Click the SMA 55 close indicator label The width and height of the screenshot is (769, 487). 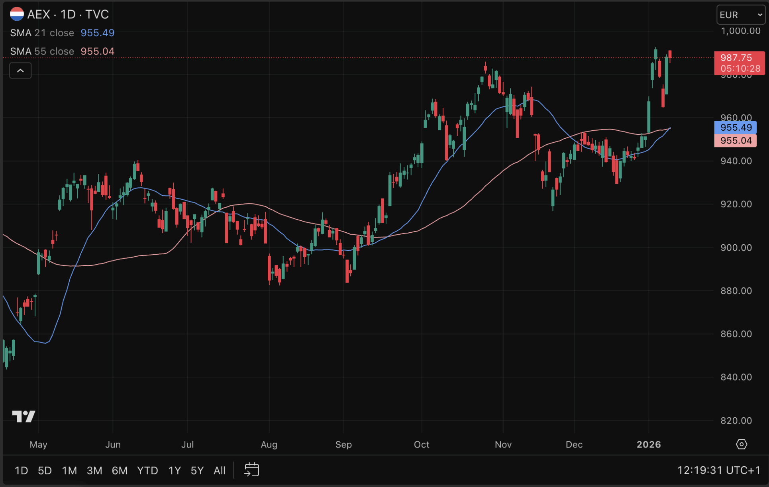[x=42, y=51]
